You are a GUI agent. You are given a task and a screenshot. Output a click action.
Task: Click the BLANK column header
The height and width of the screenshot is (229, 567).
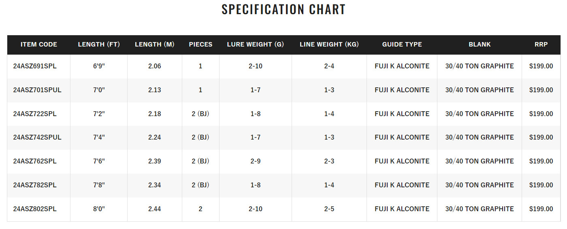480,45
